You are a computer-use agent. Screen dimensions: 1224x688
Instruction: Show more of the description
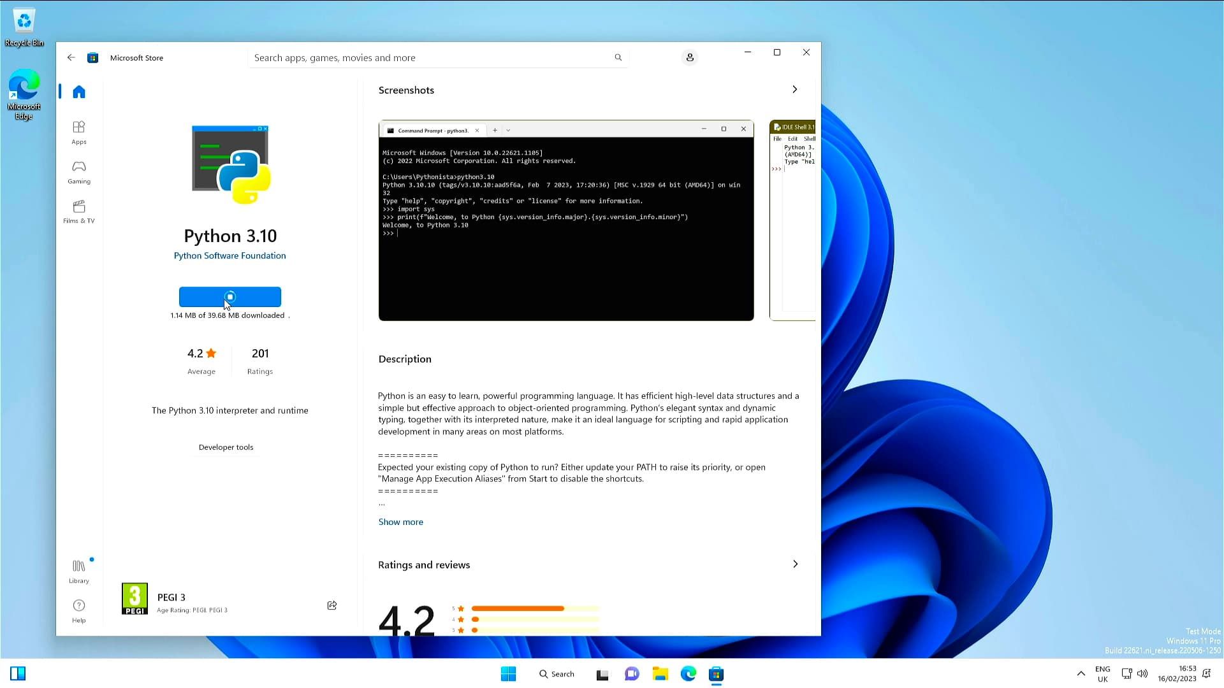(x=400, y=522)
